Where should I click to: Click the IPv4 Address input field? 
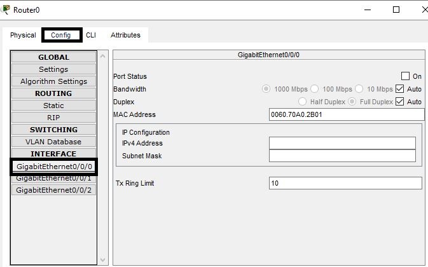click(x=342, y=143)
